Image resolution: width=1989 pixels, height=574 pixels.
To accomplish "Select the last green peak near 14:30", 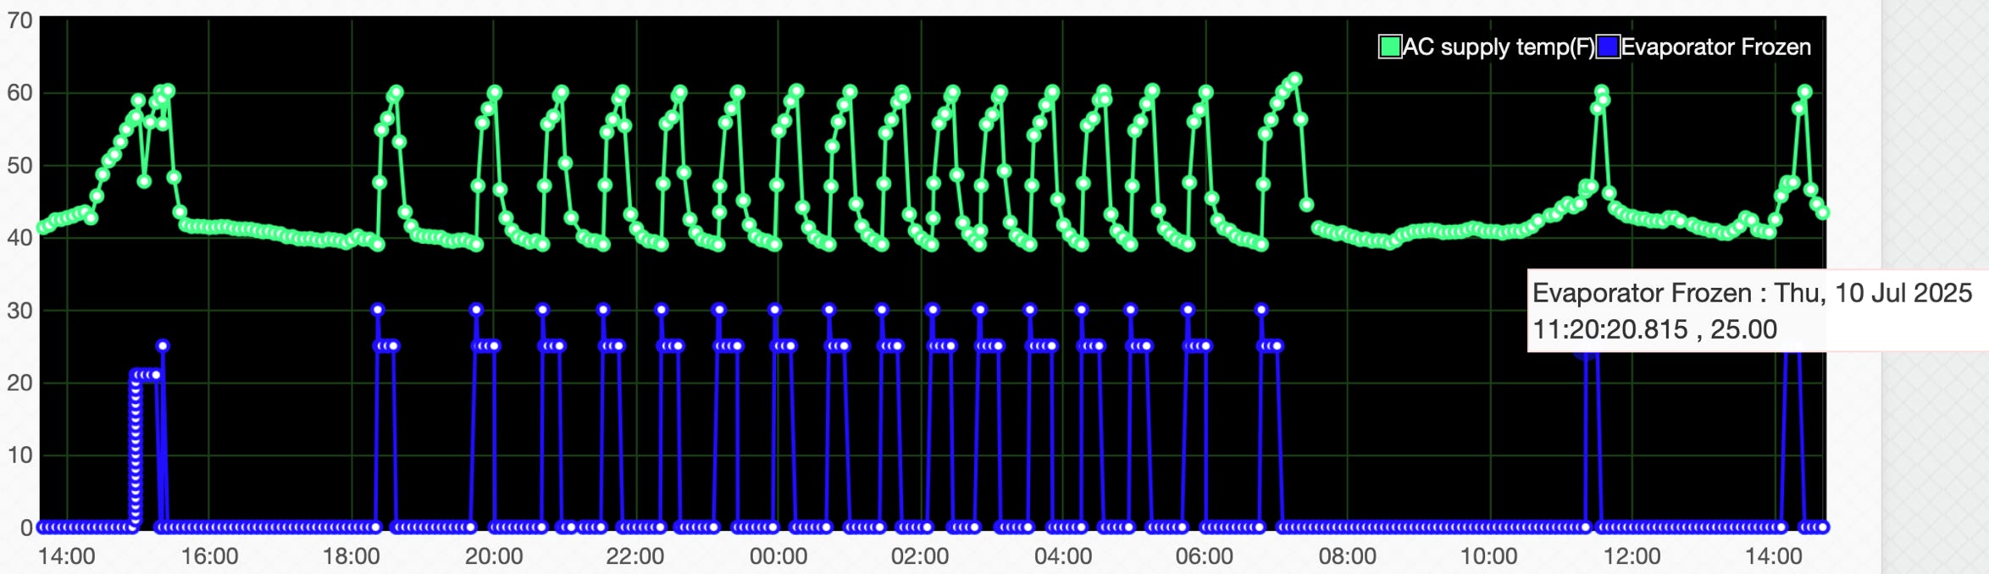I will [1805, 91].
